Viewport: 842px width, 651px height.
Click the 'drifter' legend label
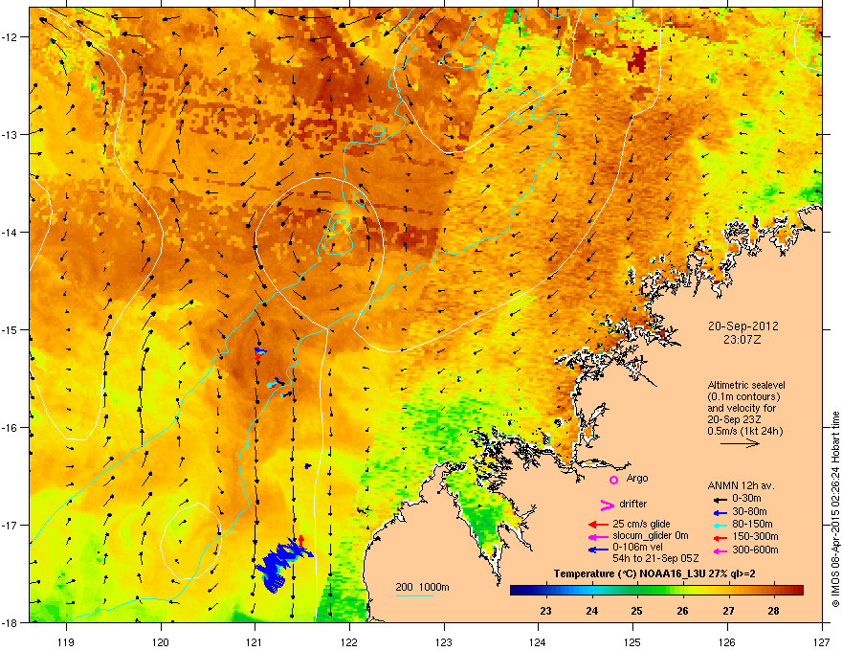click(x=633, y=504)
